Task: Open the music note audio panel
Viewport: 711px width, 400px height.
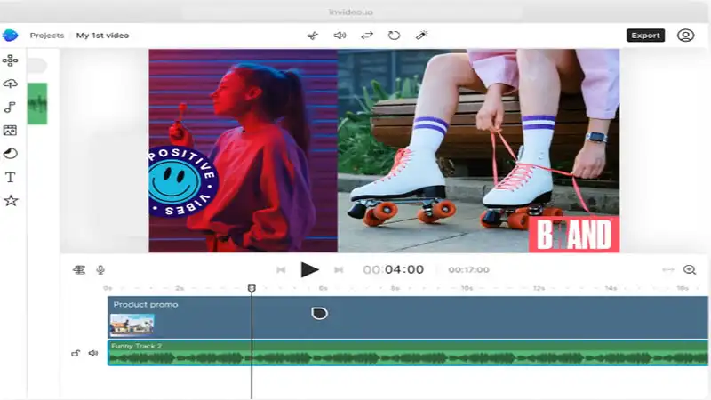Action: click(11, 107)
